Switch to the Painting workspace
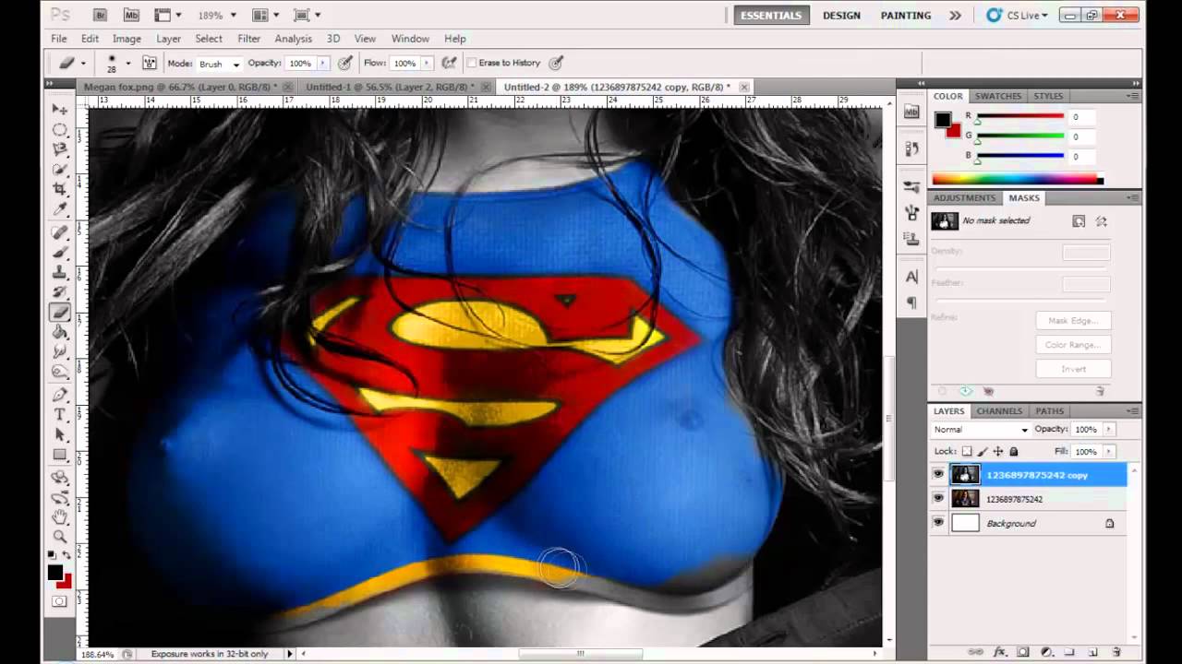This screenshot has height=664, width=1182. (906, 16)
